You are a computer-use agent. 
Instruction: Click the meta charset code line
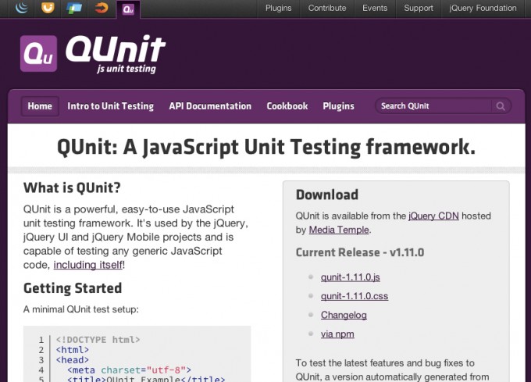click(129, 370)
